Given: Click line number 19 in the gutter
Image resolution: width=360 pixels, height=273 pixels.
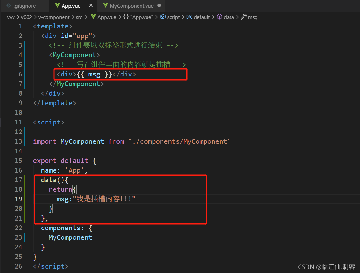Looking at the screenshot, I should (18, 199).
